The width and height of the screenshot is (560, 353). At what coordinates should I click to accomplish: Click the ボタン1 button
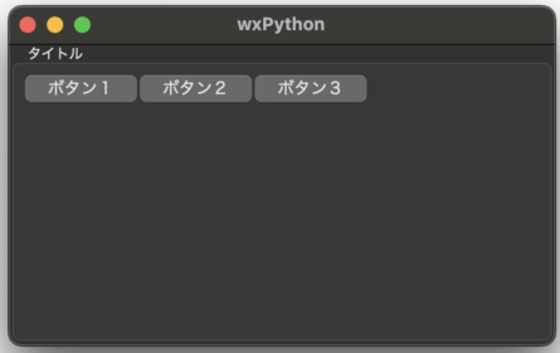[x=81, y=89]
